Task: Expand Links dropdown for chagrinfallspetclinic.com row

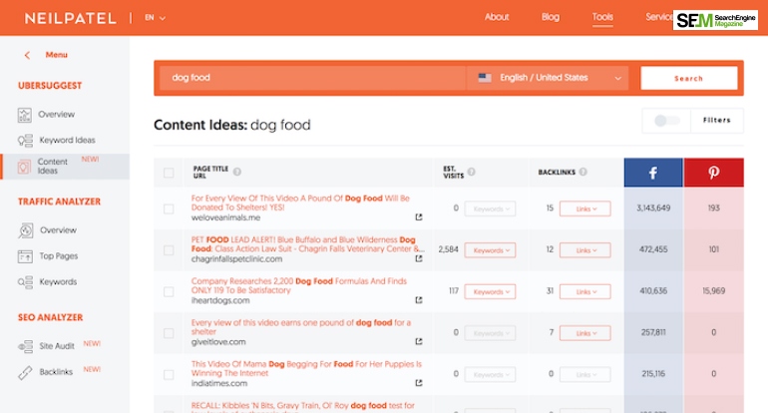Action: [585, 250]
